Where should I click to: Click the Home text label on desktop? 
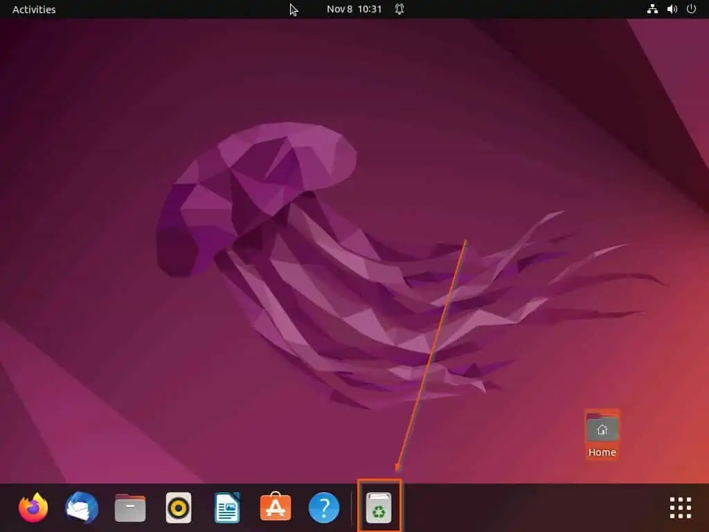[602, 452]
